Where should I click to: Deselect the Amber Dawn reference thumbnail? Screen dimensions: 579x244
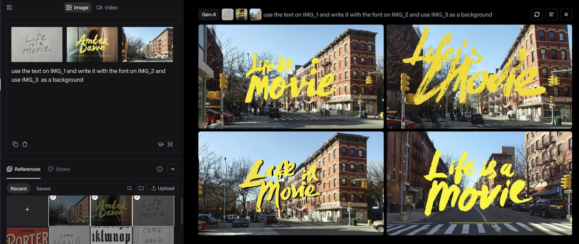[x=111, y=210]
